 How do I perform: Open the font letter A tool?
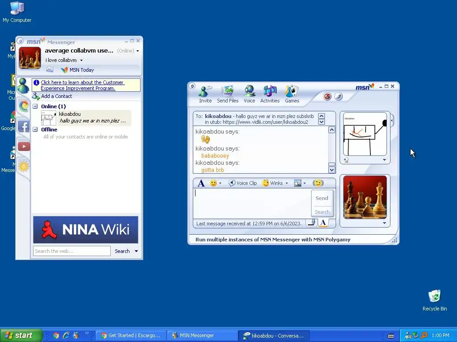[201, 183]
